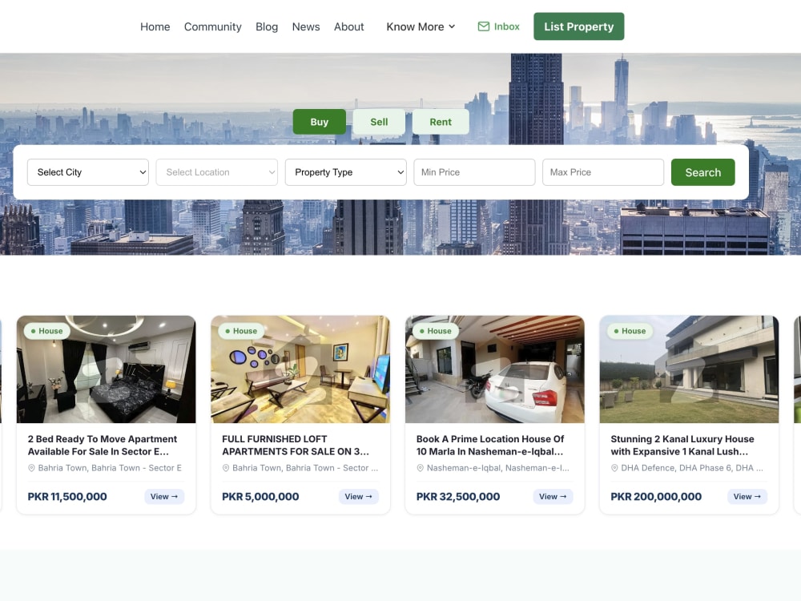The width and height of the screenshot is (801, 601).
Task: Click price text "PKR 32,500,000"
Action: pos(458,497)
